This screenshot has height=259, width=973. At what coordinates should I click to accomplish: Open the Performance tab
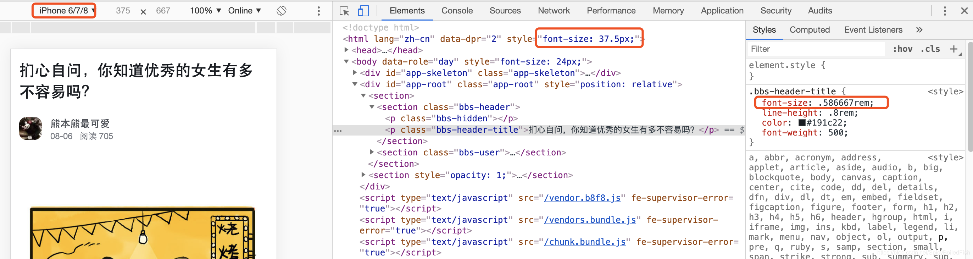611,11
